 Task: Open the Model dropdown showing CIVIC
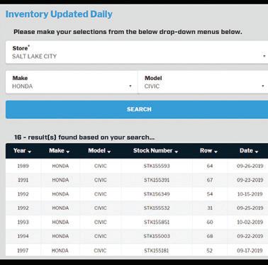pos(203,82)
